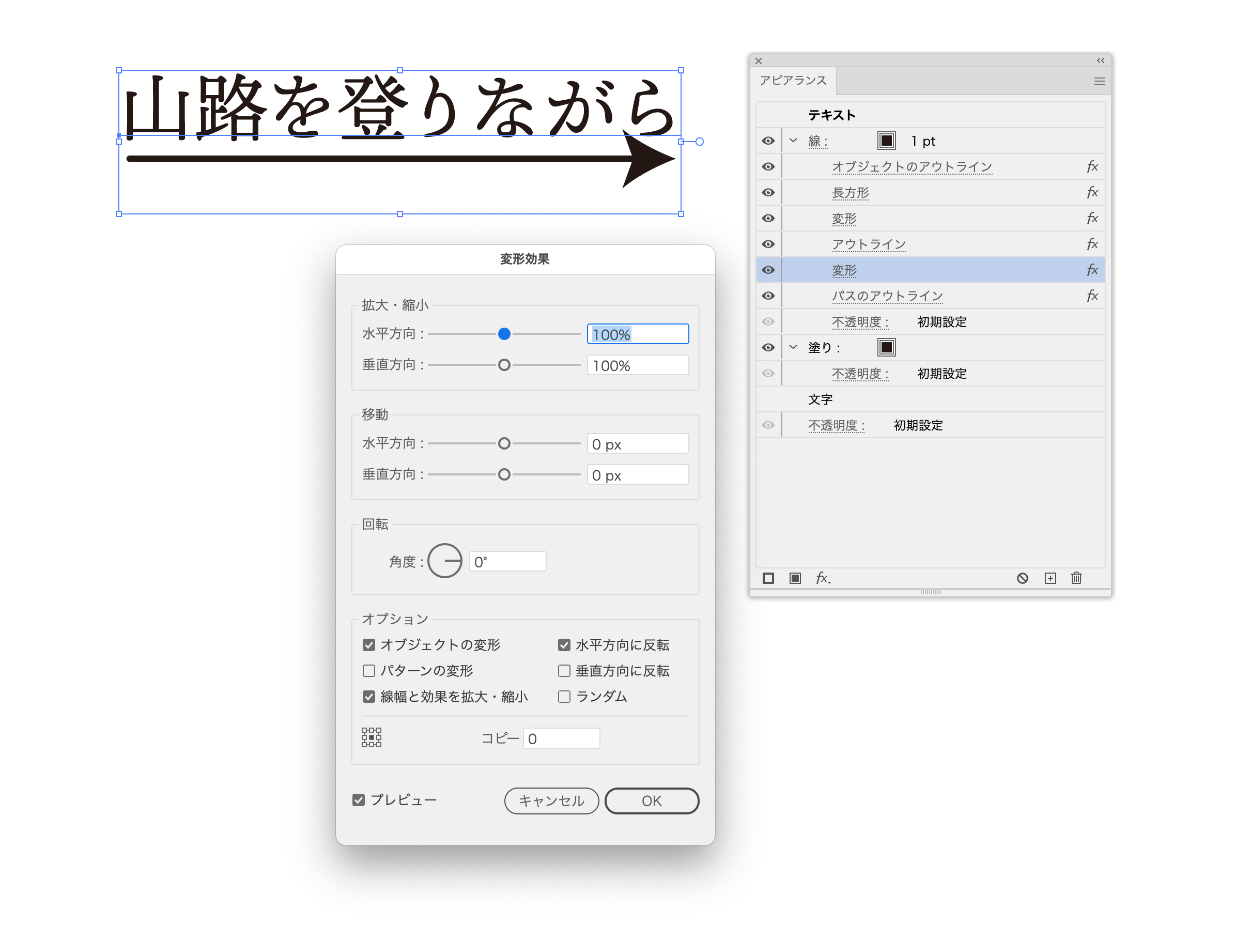Click the reference point grid icon

tap(372, 737)
